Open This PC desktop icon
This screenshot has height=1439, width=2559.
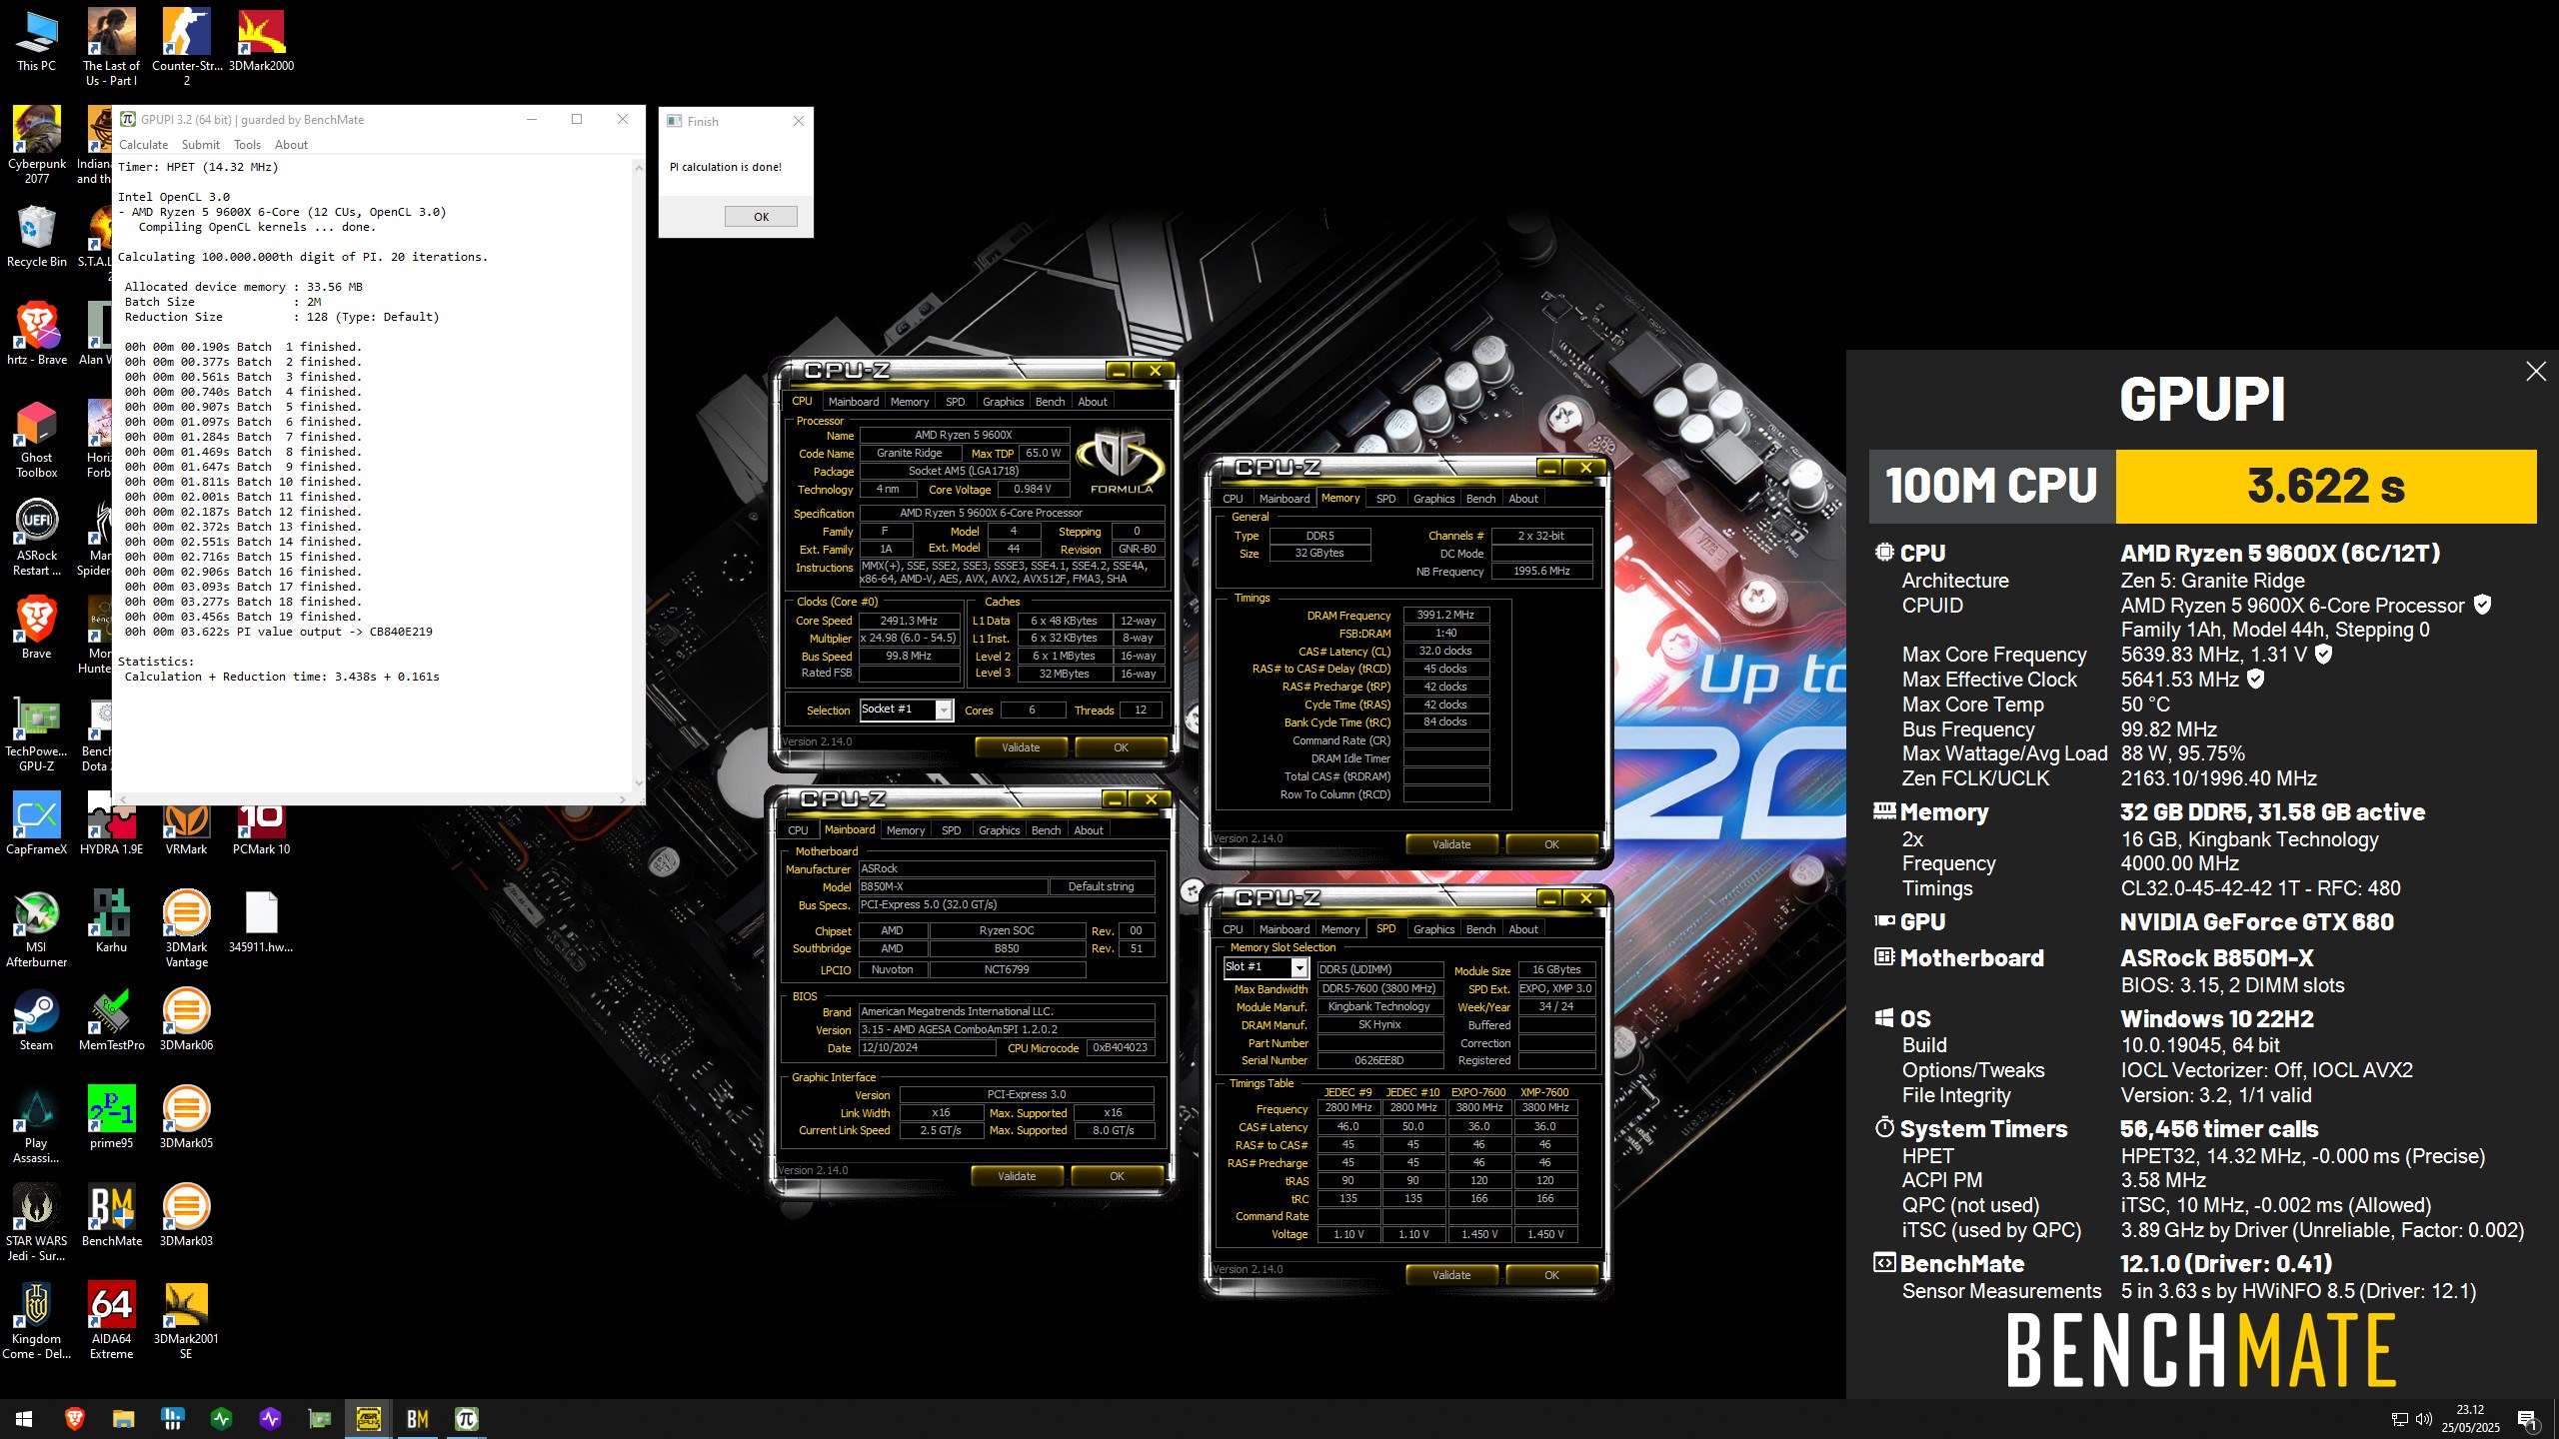click(x=36, y=42)
